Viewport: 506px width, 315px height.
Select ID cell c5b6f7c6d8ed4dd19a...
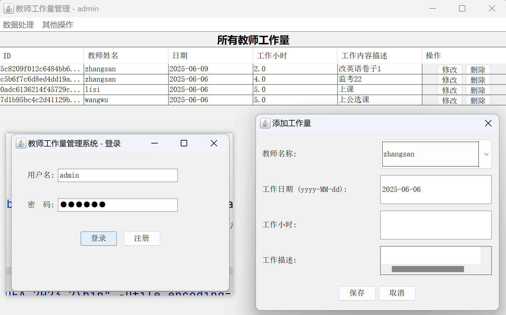[42, 79]
